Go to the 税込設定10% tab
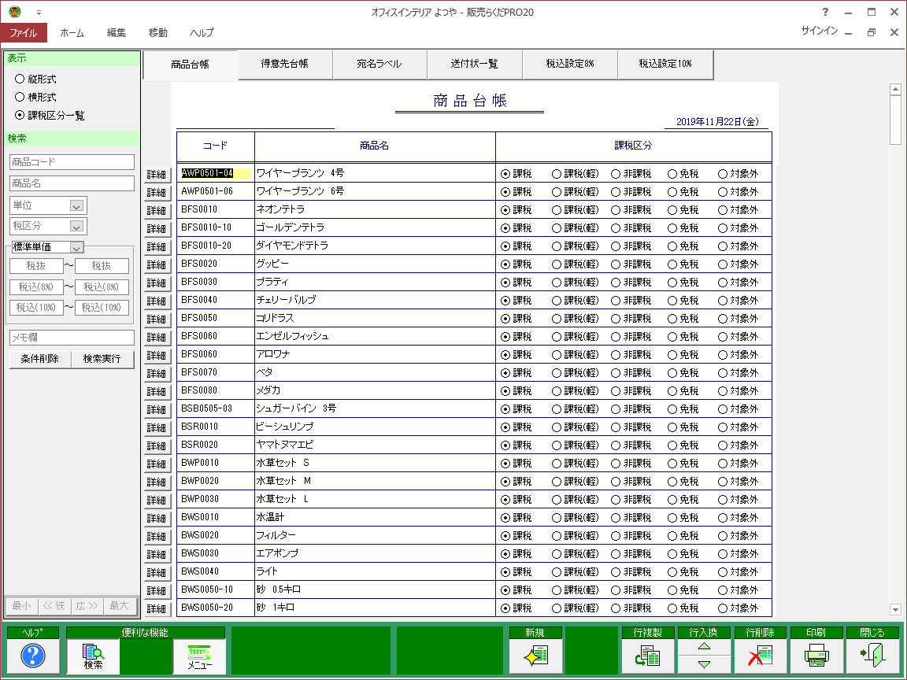907x680 pixels. [665, 65]
